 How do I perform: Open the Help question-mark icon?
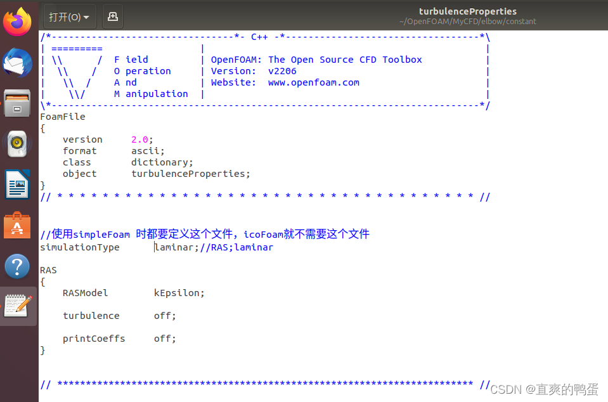pos(17,266)
